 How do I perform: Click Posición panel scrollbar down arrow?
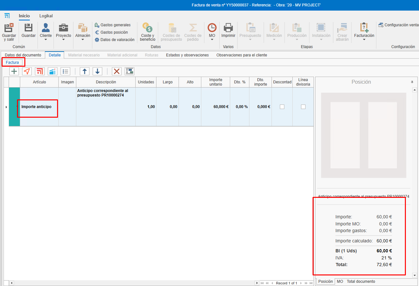(415, 275)
